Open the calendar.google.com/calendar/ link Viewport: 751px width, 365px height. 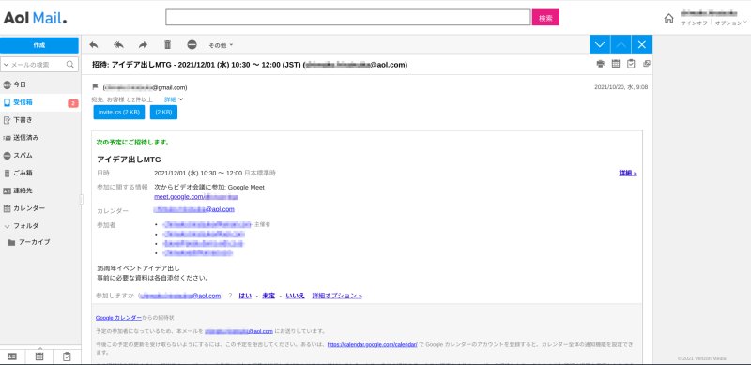(372, 344)
